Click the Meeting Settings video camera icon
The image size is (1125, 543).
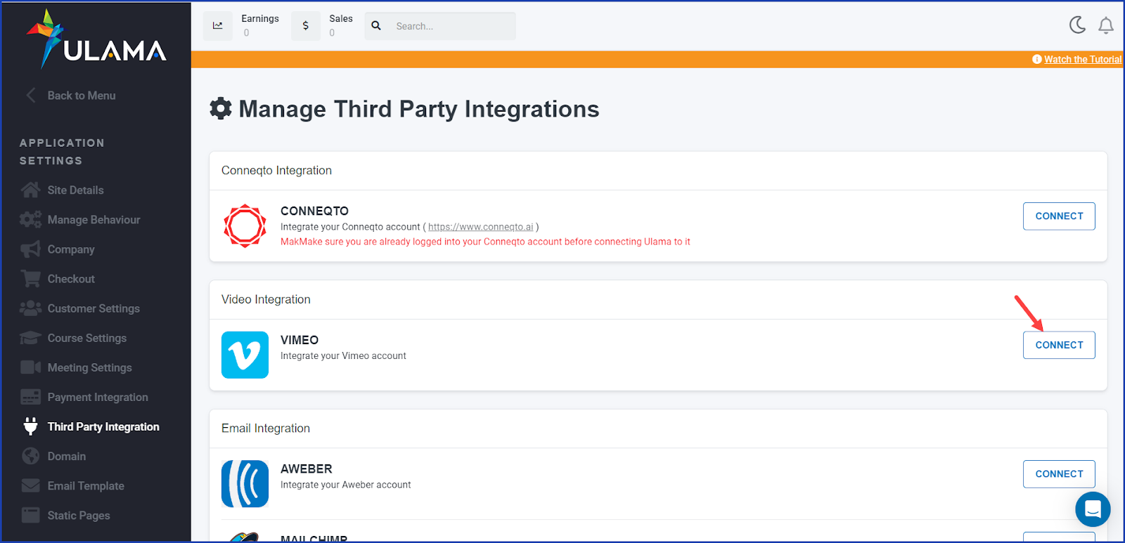[x=30, y=367]
